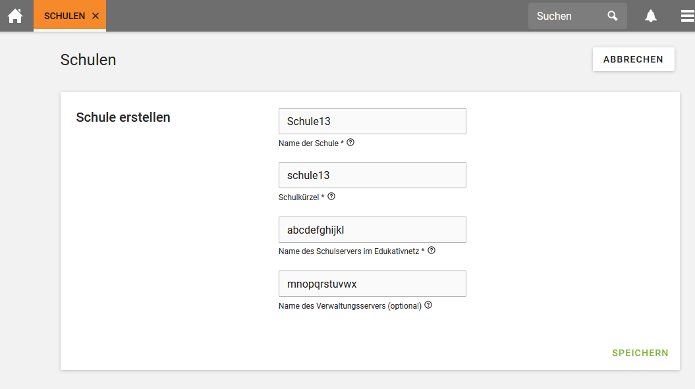Save the school with SPEICHERN
Viewport: 695px width, 389px height.
pyautogui.click(x=640, y=353)
